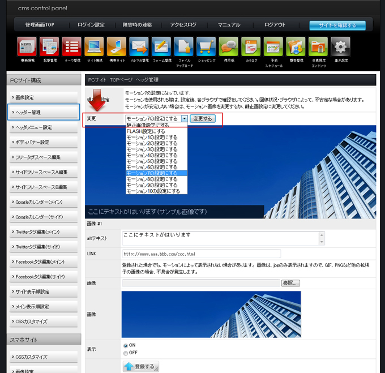Open the 掲示板 bulletin board icon
Viewport: 385px width, 373px height.
pos(228,47)
